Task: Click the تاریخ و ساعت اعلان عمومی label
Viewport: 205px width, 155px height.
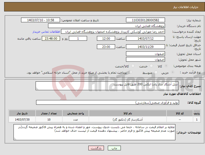Action: (x=80, y=20)
